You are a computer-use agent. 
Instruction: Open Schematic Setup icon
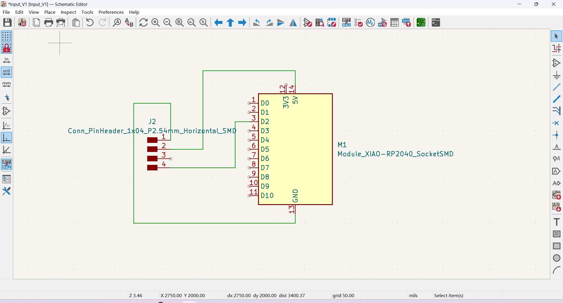[x=22, y=23]
